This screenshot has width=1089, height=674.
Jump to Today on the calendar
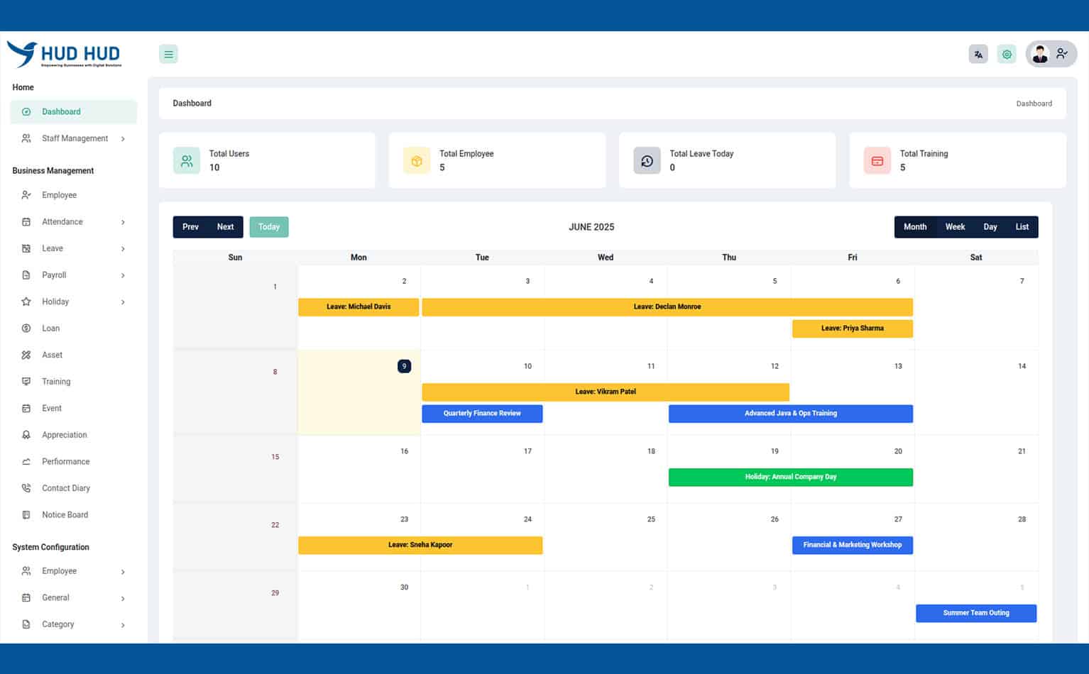pos(269,227)
